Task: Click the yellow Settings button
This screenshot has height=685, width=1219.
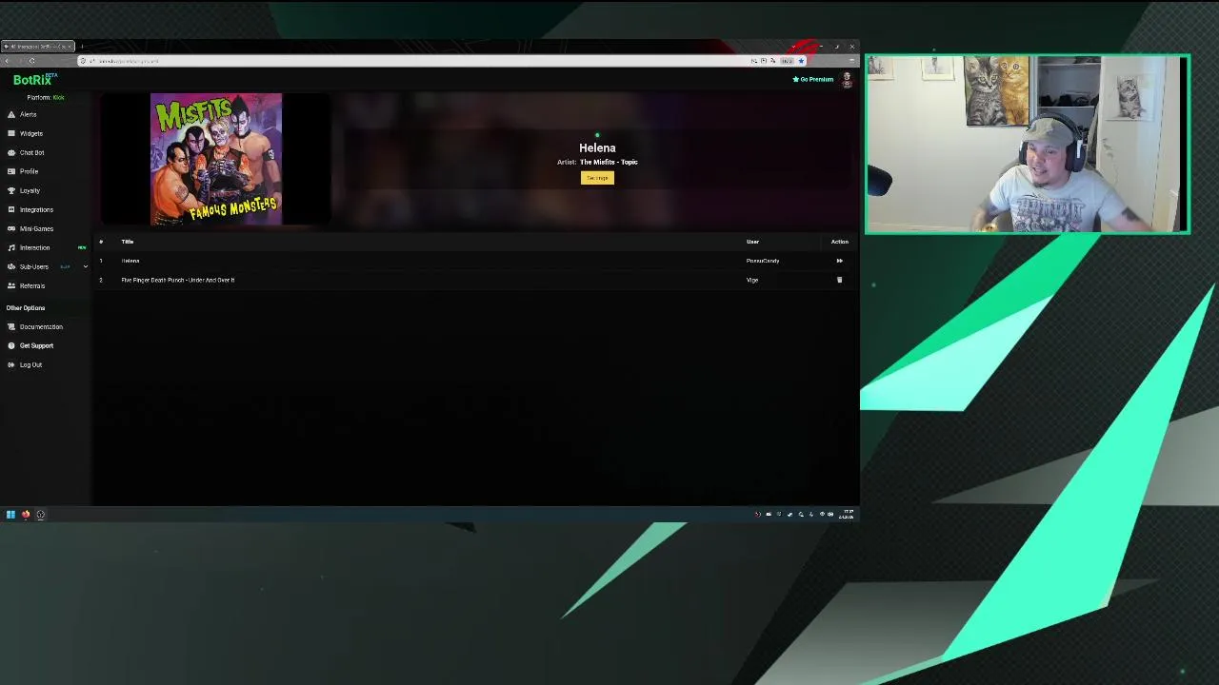Action: tap(597, 178)
